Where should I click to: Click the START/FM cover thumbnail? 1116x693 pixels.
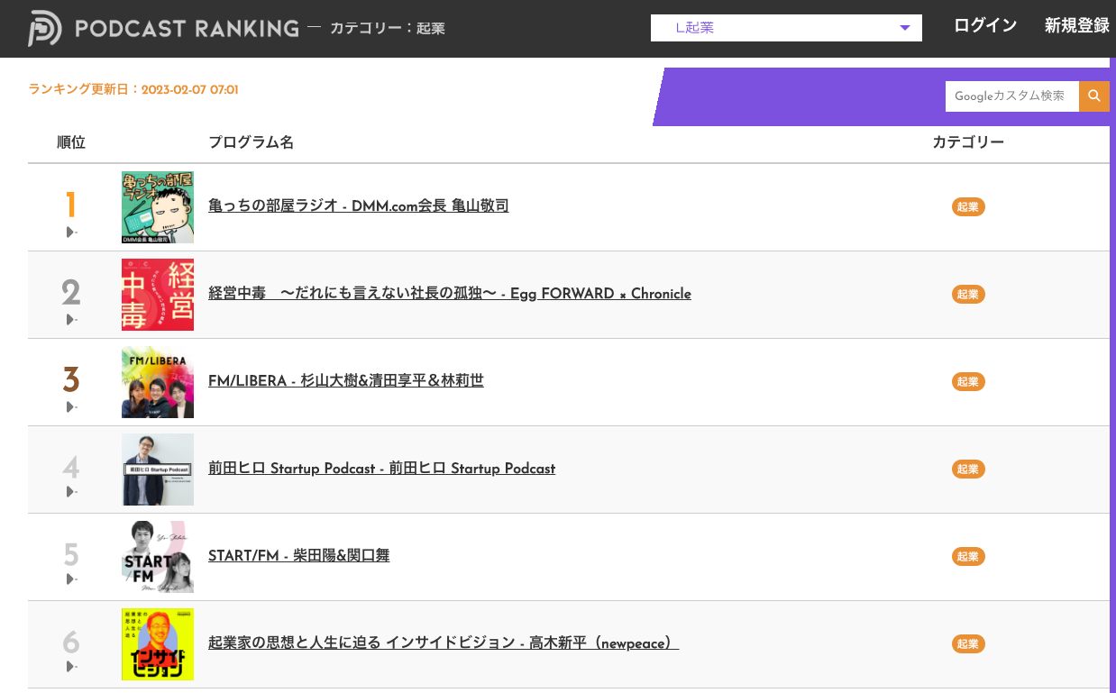click(x=158, y=557)
